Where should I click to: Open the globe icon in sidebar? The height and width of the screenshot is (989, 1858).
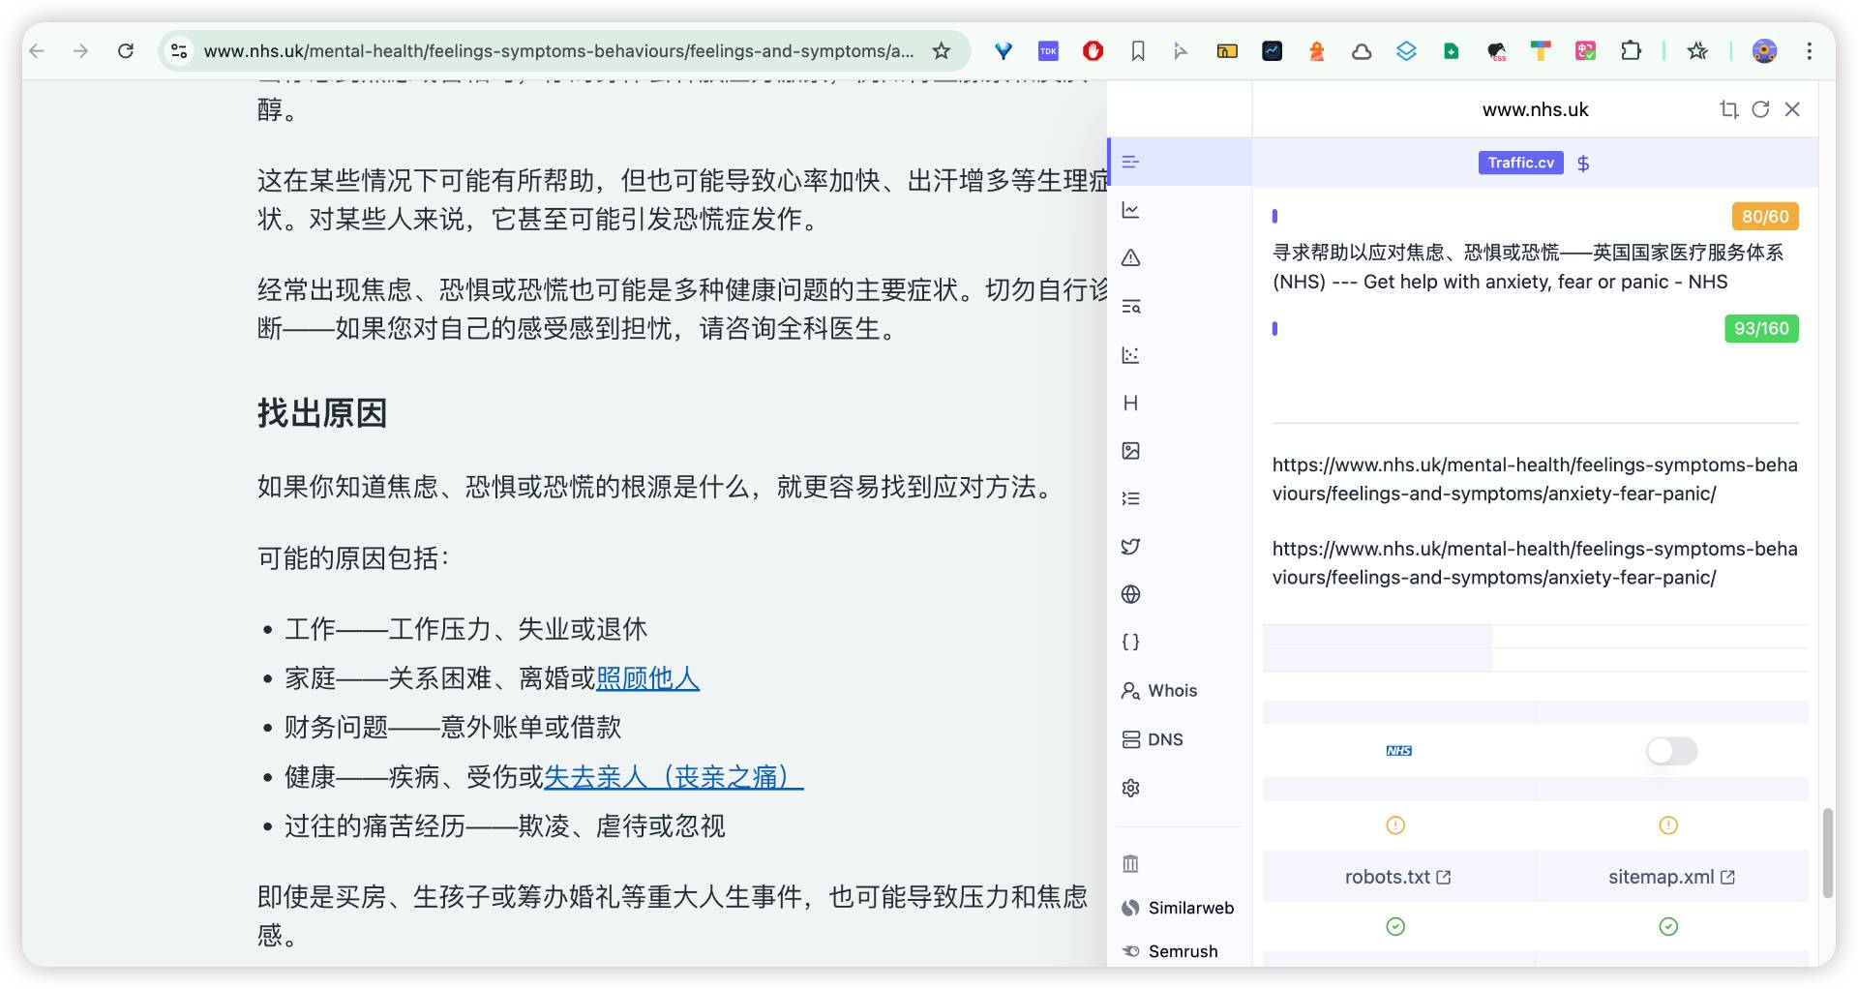(1130, 594)
